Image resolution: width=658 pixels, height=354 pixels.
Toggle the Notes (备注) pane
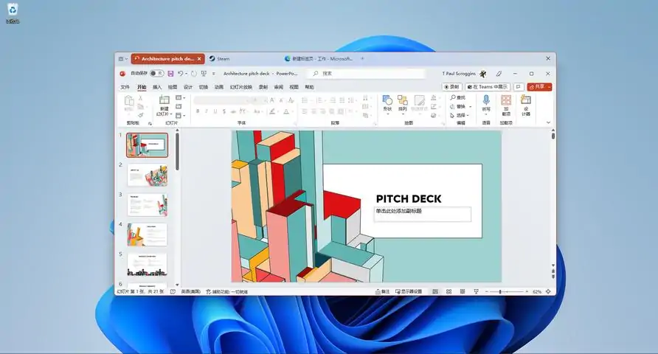[x=381, y=292]
